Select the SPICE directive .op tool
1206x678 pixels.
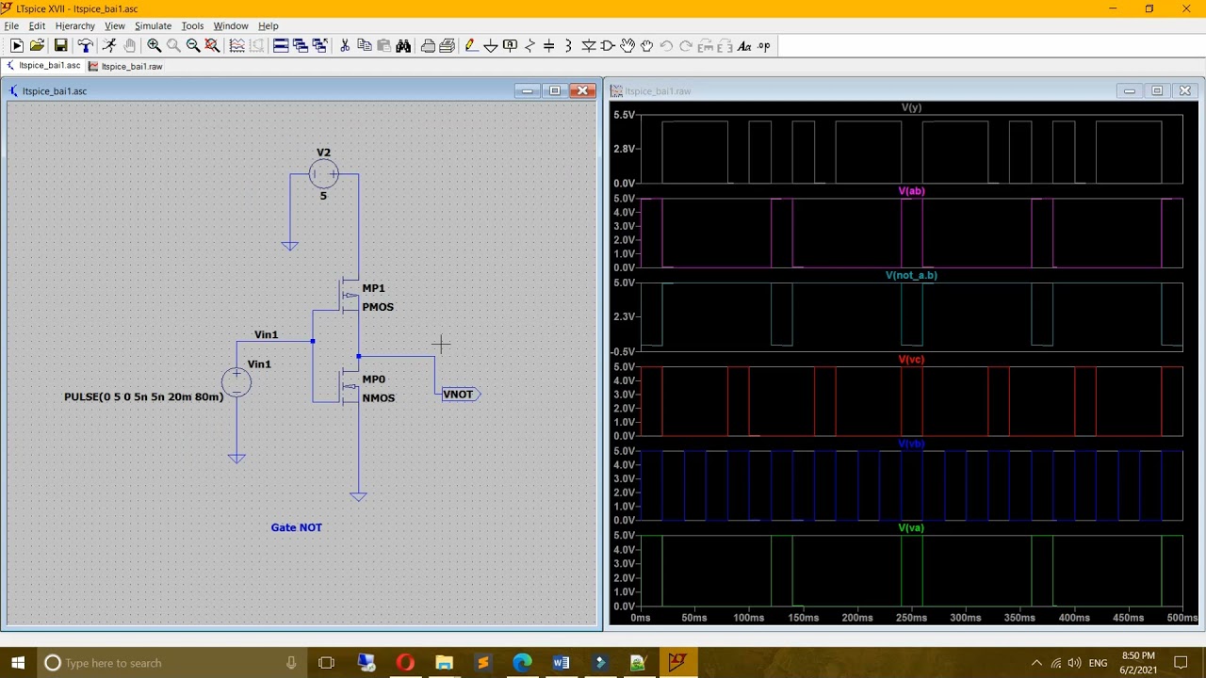[763, 46]
